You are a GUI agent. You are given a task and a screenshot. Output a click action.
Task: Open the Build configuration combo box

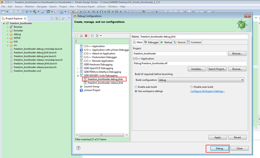(201, 80)
